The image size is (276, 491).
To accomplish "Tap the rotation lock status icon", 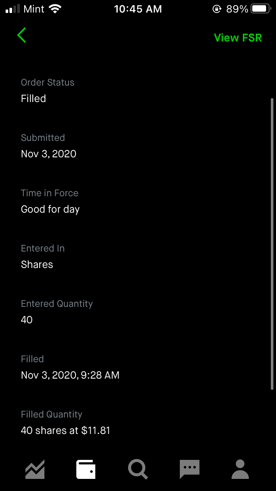I will pos(216,9).
